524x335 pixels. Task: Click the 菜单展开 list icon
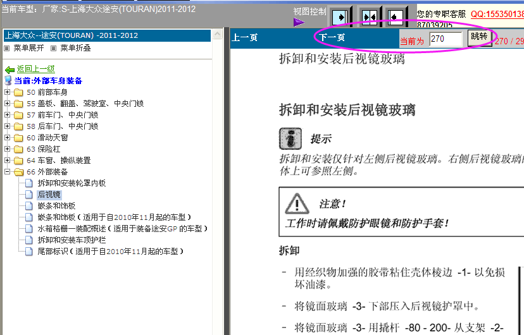point(7,49)
